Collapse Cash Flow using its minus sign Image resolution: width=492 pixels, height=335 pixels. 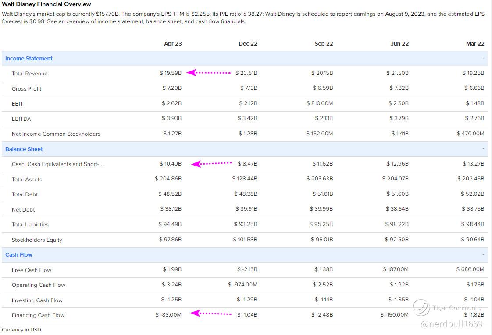click(x=483, y=254)
